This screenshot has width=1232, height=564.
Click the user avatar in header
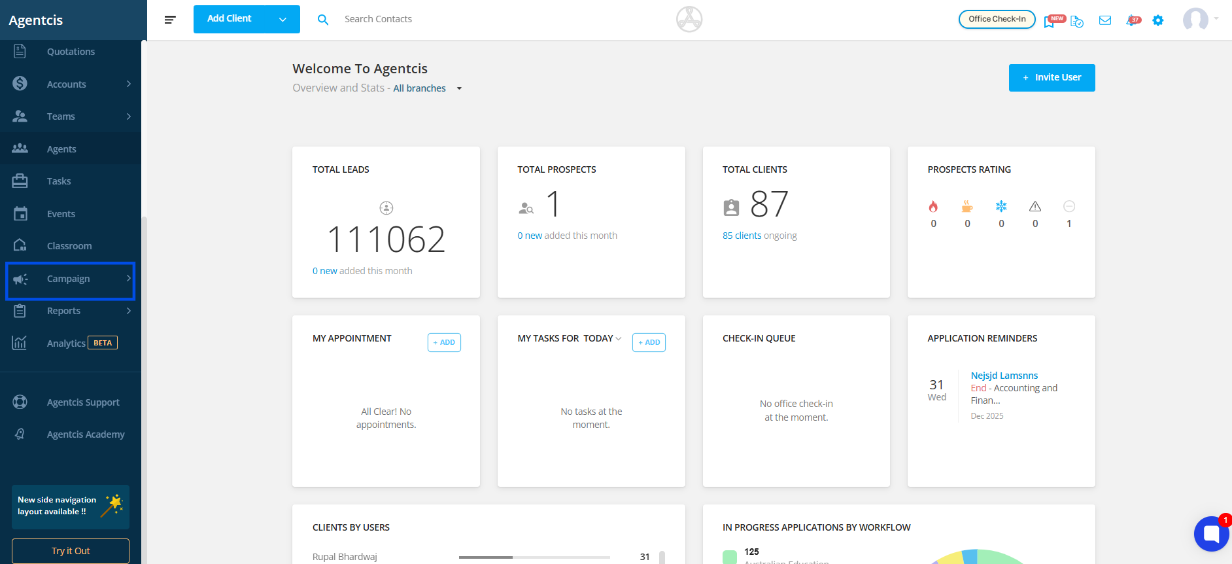tap(1195, 20)
